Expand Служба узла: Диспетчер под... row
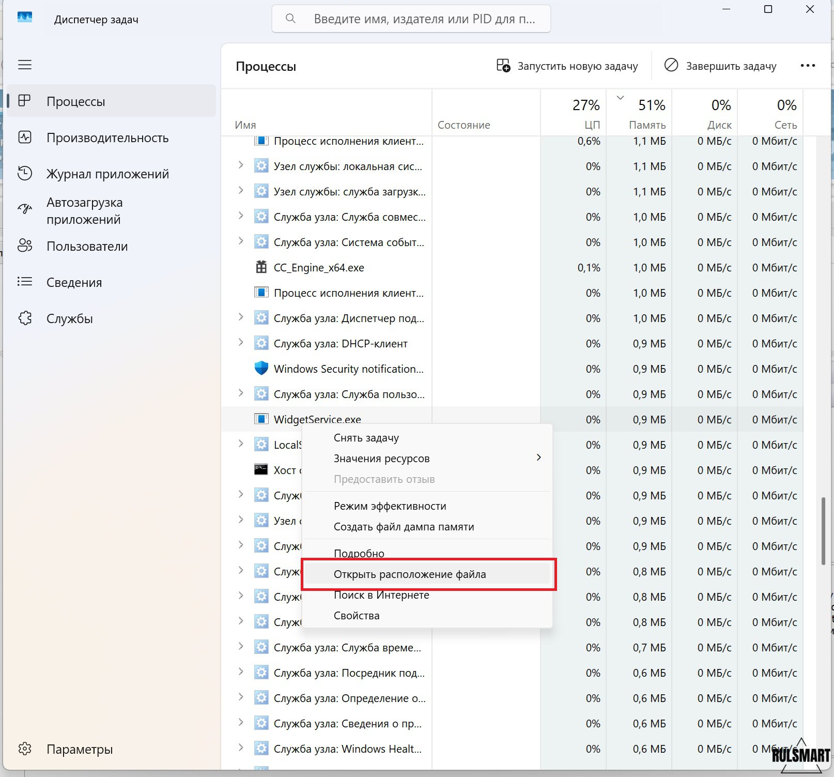The height and width of the screenshot is (777, 834). (x=241, y=317)
